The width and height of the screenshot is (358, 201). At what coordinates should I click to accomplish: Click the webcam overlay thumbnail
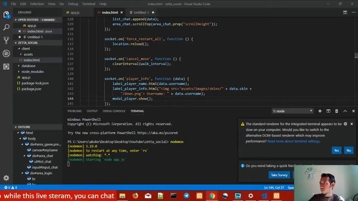326,183
